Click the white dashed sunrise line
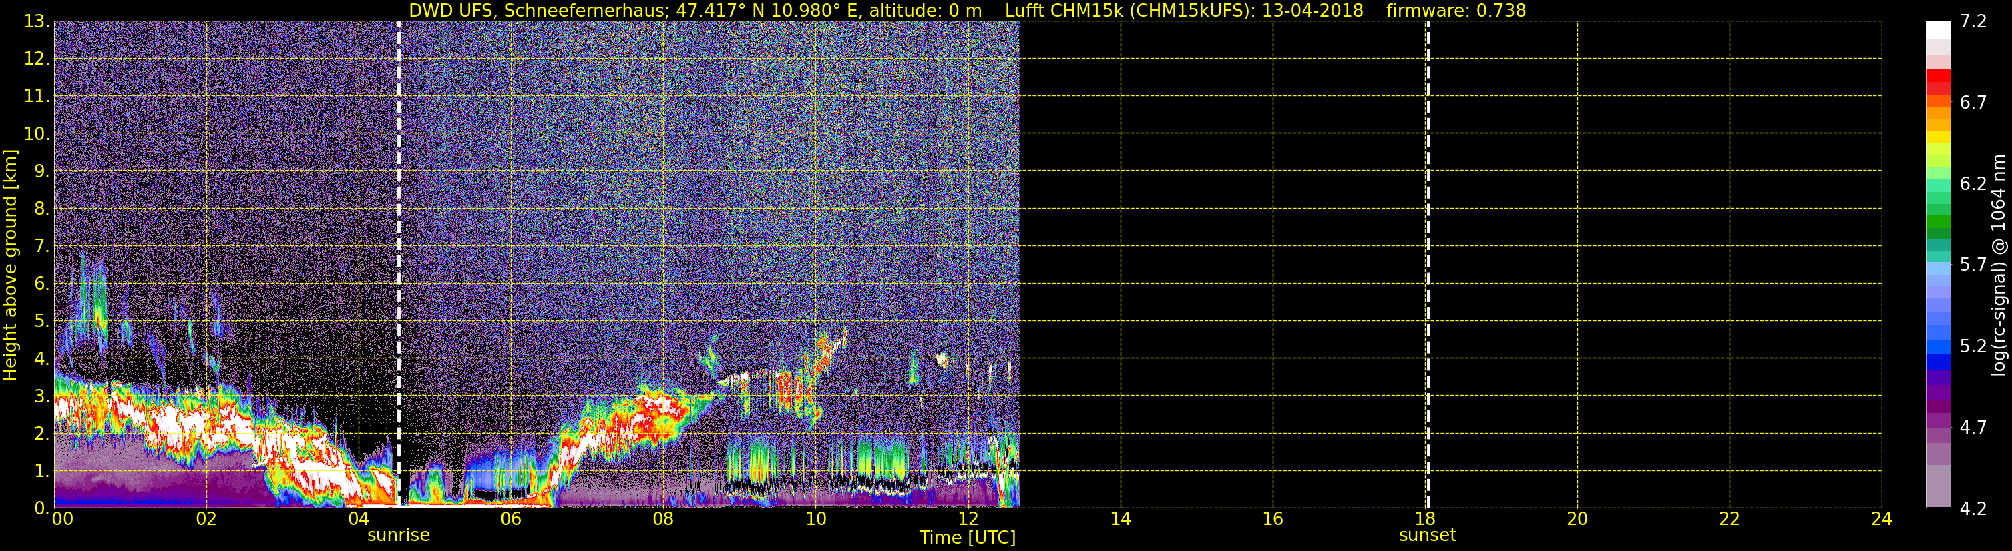Viewport: 2012px width, 551px height. pyautogui.click(x=399, y=265)
